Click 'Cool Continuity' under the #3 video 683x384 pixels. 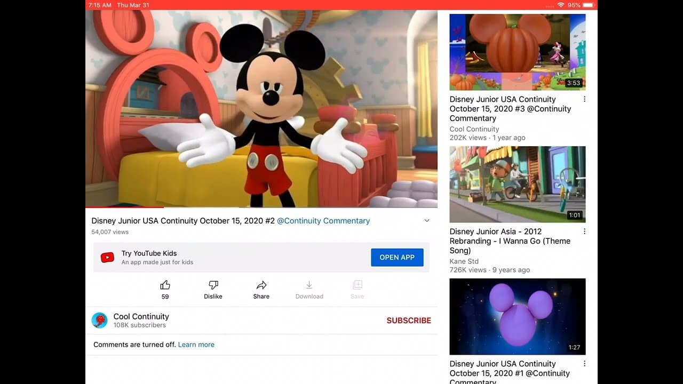point(474,129)
